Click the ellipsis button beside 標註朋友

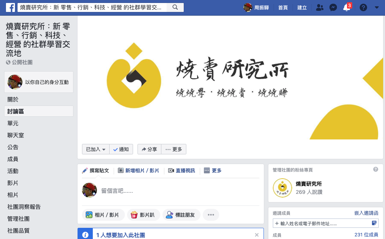[x=211, y=215]
